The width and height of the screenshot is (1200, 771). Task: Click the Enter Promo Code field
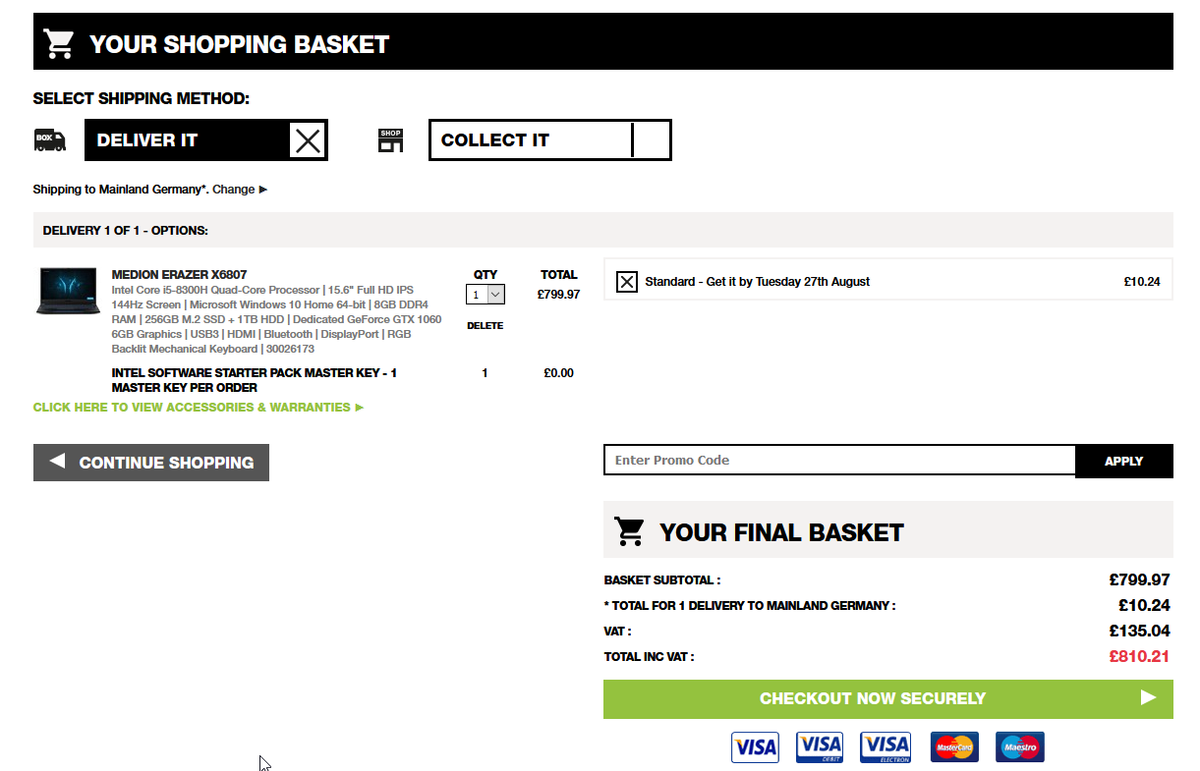pyautogui.click(x=840, y=461)
